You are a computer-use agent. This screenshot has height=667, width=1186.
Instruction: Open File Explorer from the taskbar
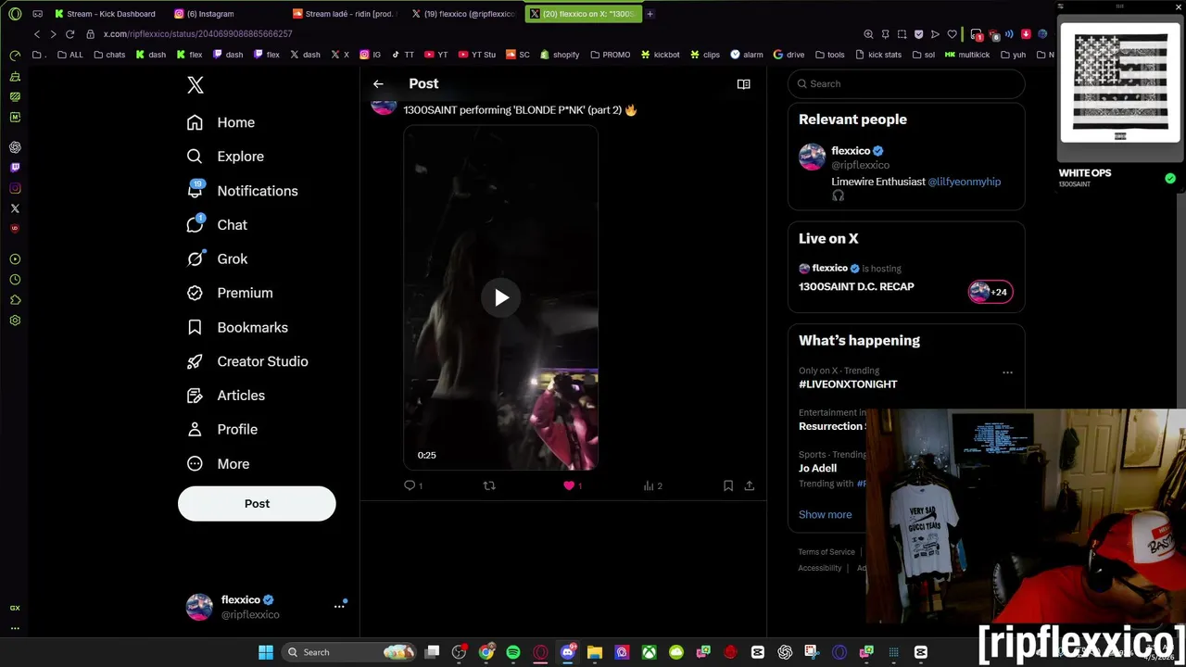coord(595,652)
